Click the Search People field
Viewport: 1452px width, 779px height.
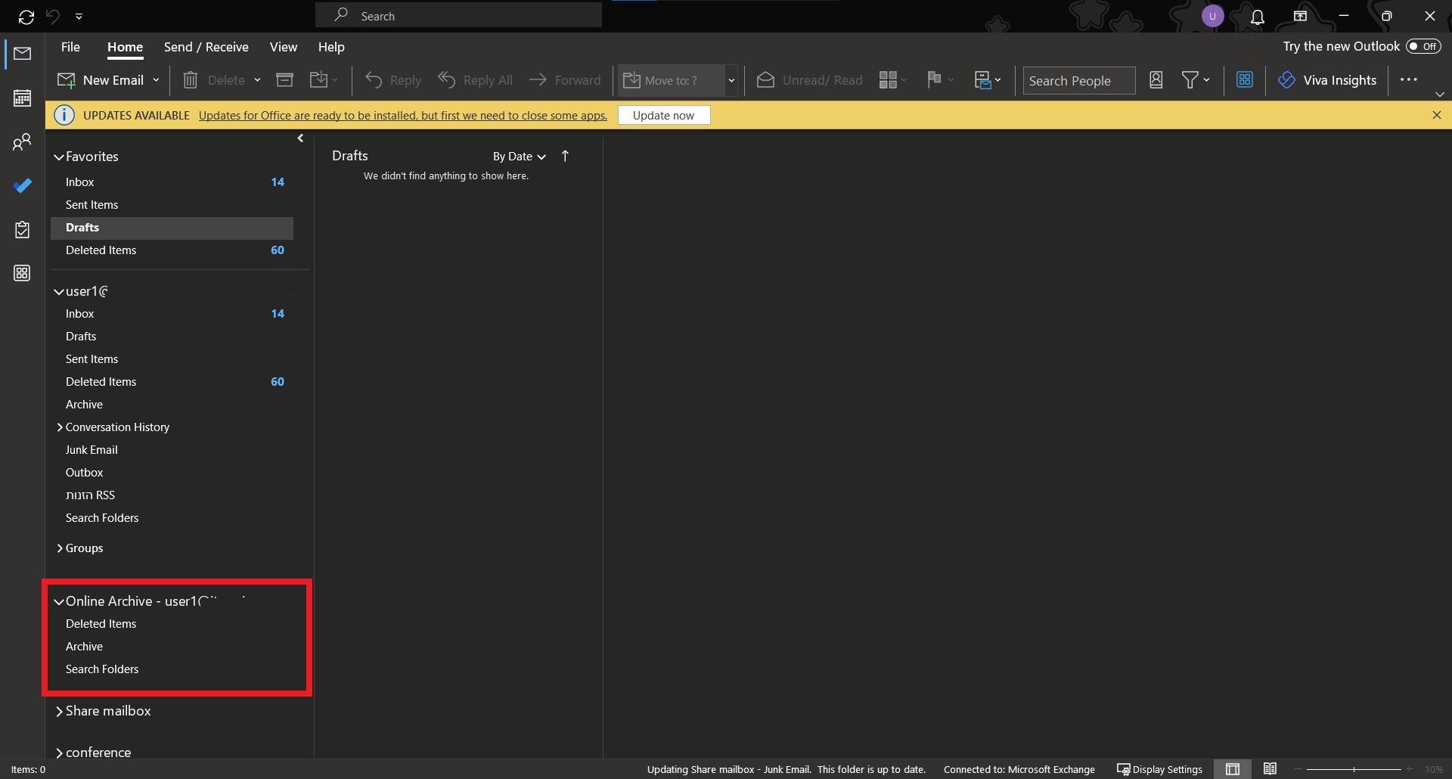click(x=1079, y=80)
